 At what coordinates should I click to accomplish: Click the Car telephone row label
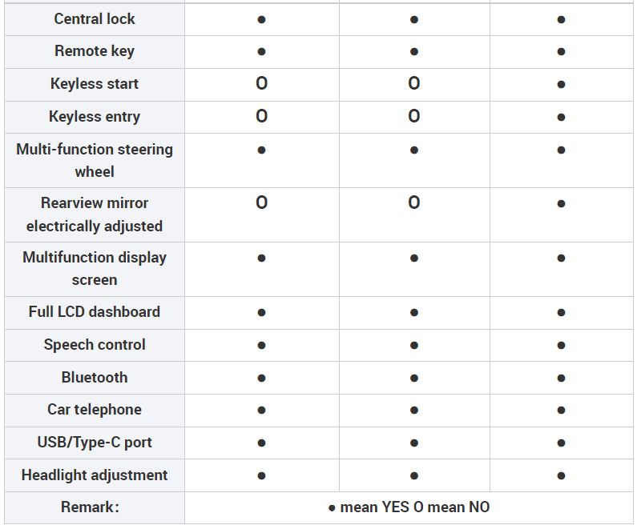pyautogui.click(x=95, y=410)
